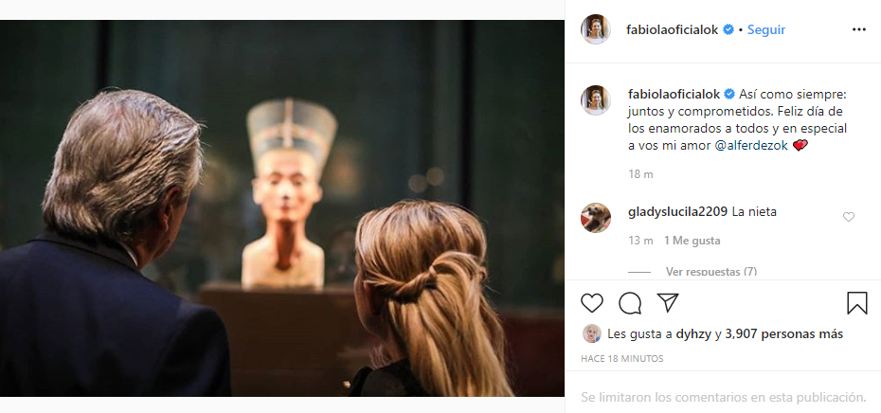This screenshot has height=413, width=881.
Task: Open the dyhzy liker profile name
Action: click(x=693, y=333)
